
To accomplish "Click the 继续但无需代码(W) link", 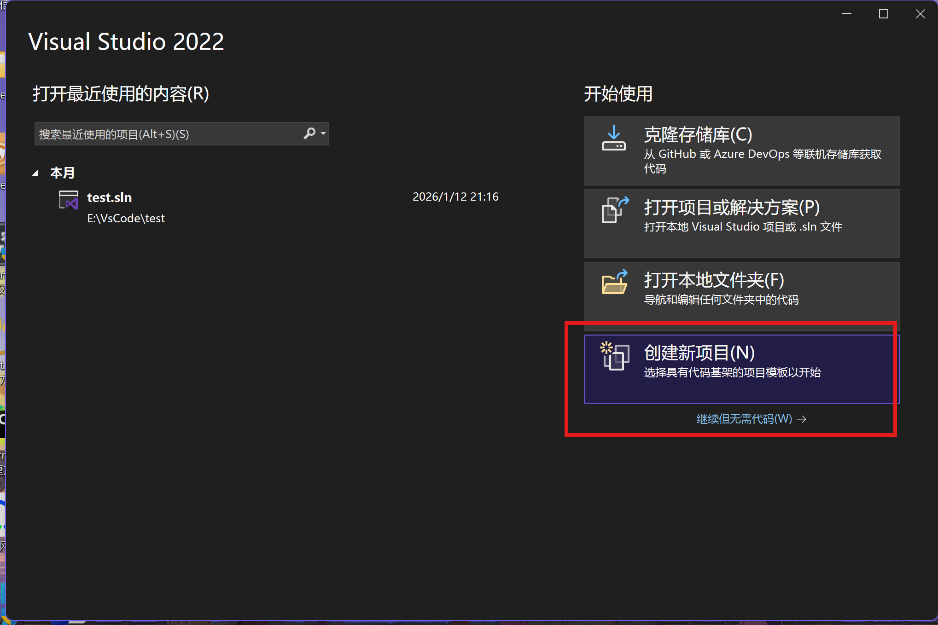I will [x=751, y=419].
